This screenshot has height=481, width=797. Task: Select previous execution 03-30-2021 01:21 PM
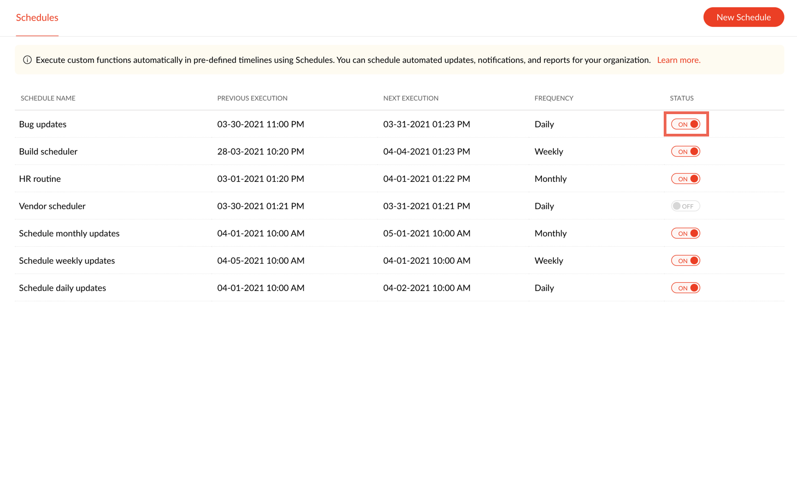coord(261,206)
